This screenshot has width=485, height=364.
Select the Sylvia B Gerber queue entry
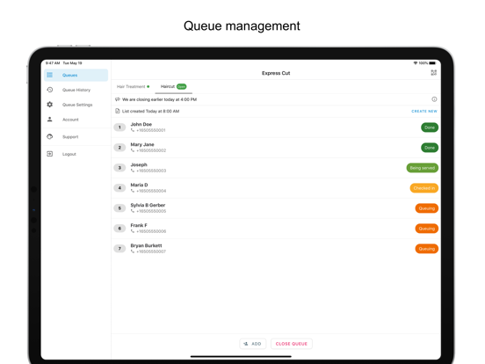click(x=276, y=208)
